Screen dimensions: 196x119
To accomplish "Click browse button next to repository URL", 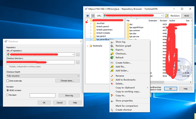I will click(78, 54).
